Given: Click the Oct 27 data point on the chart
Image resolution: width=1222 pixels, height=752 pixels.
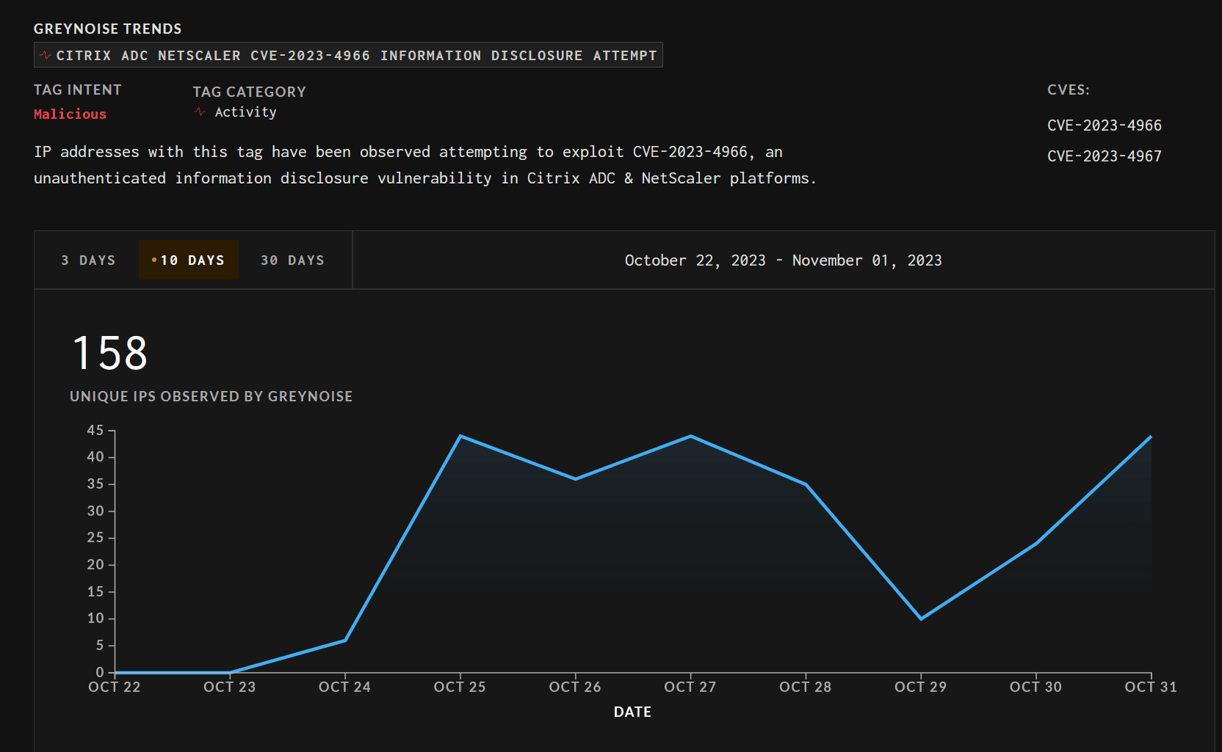Looking at the screenshot, I should [x=690, y=437].
